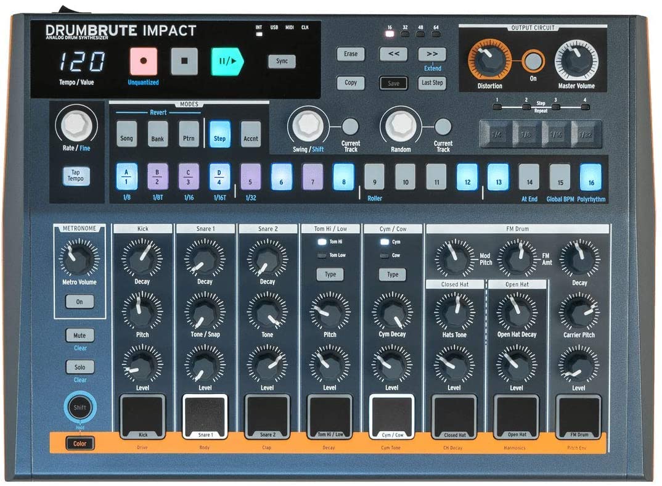Tap the cyan Play/Pause button
The width and height of the screenshot is (662, 486).
click(x=227, y=61)
